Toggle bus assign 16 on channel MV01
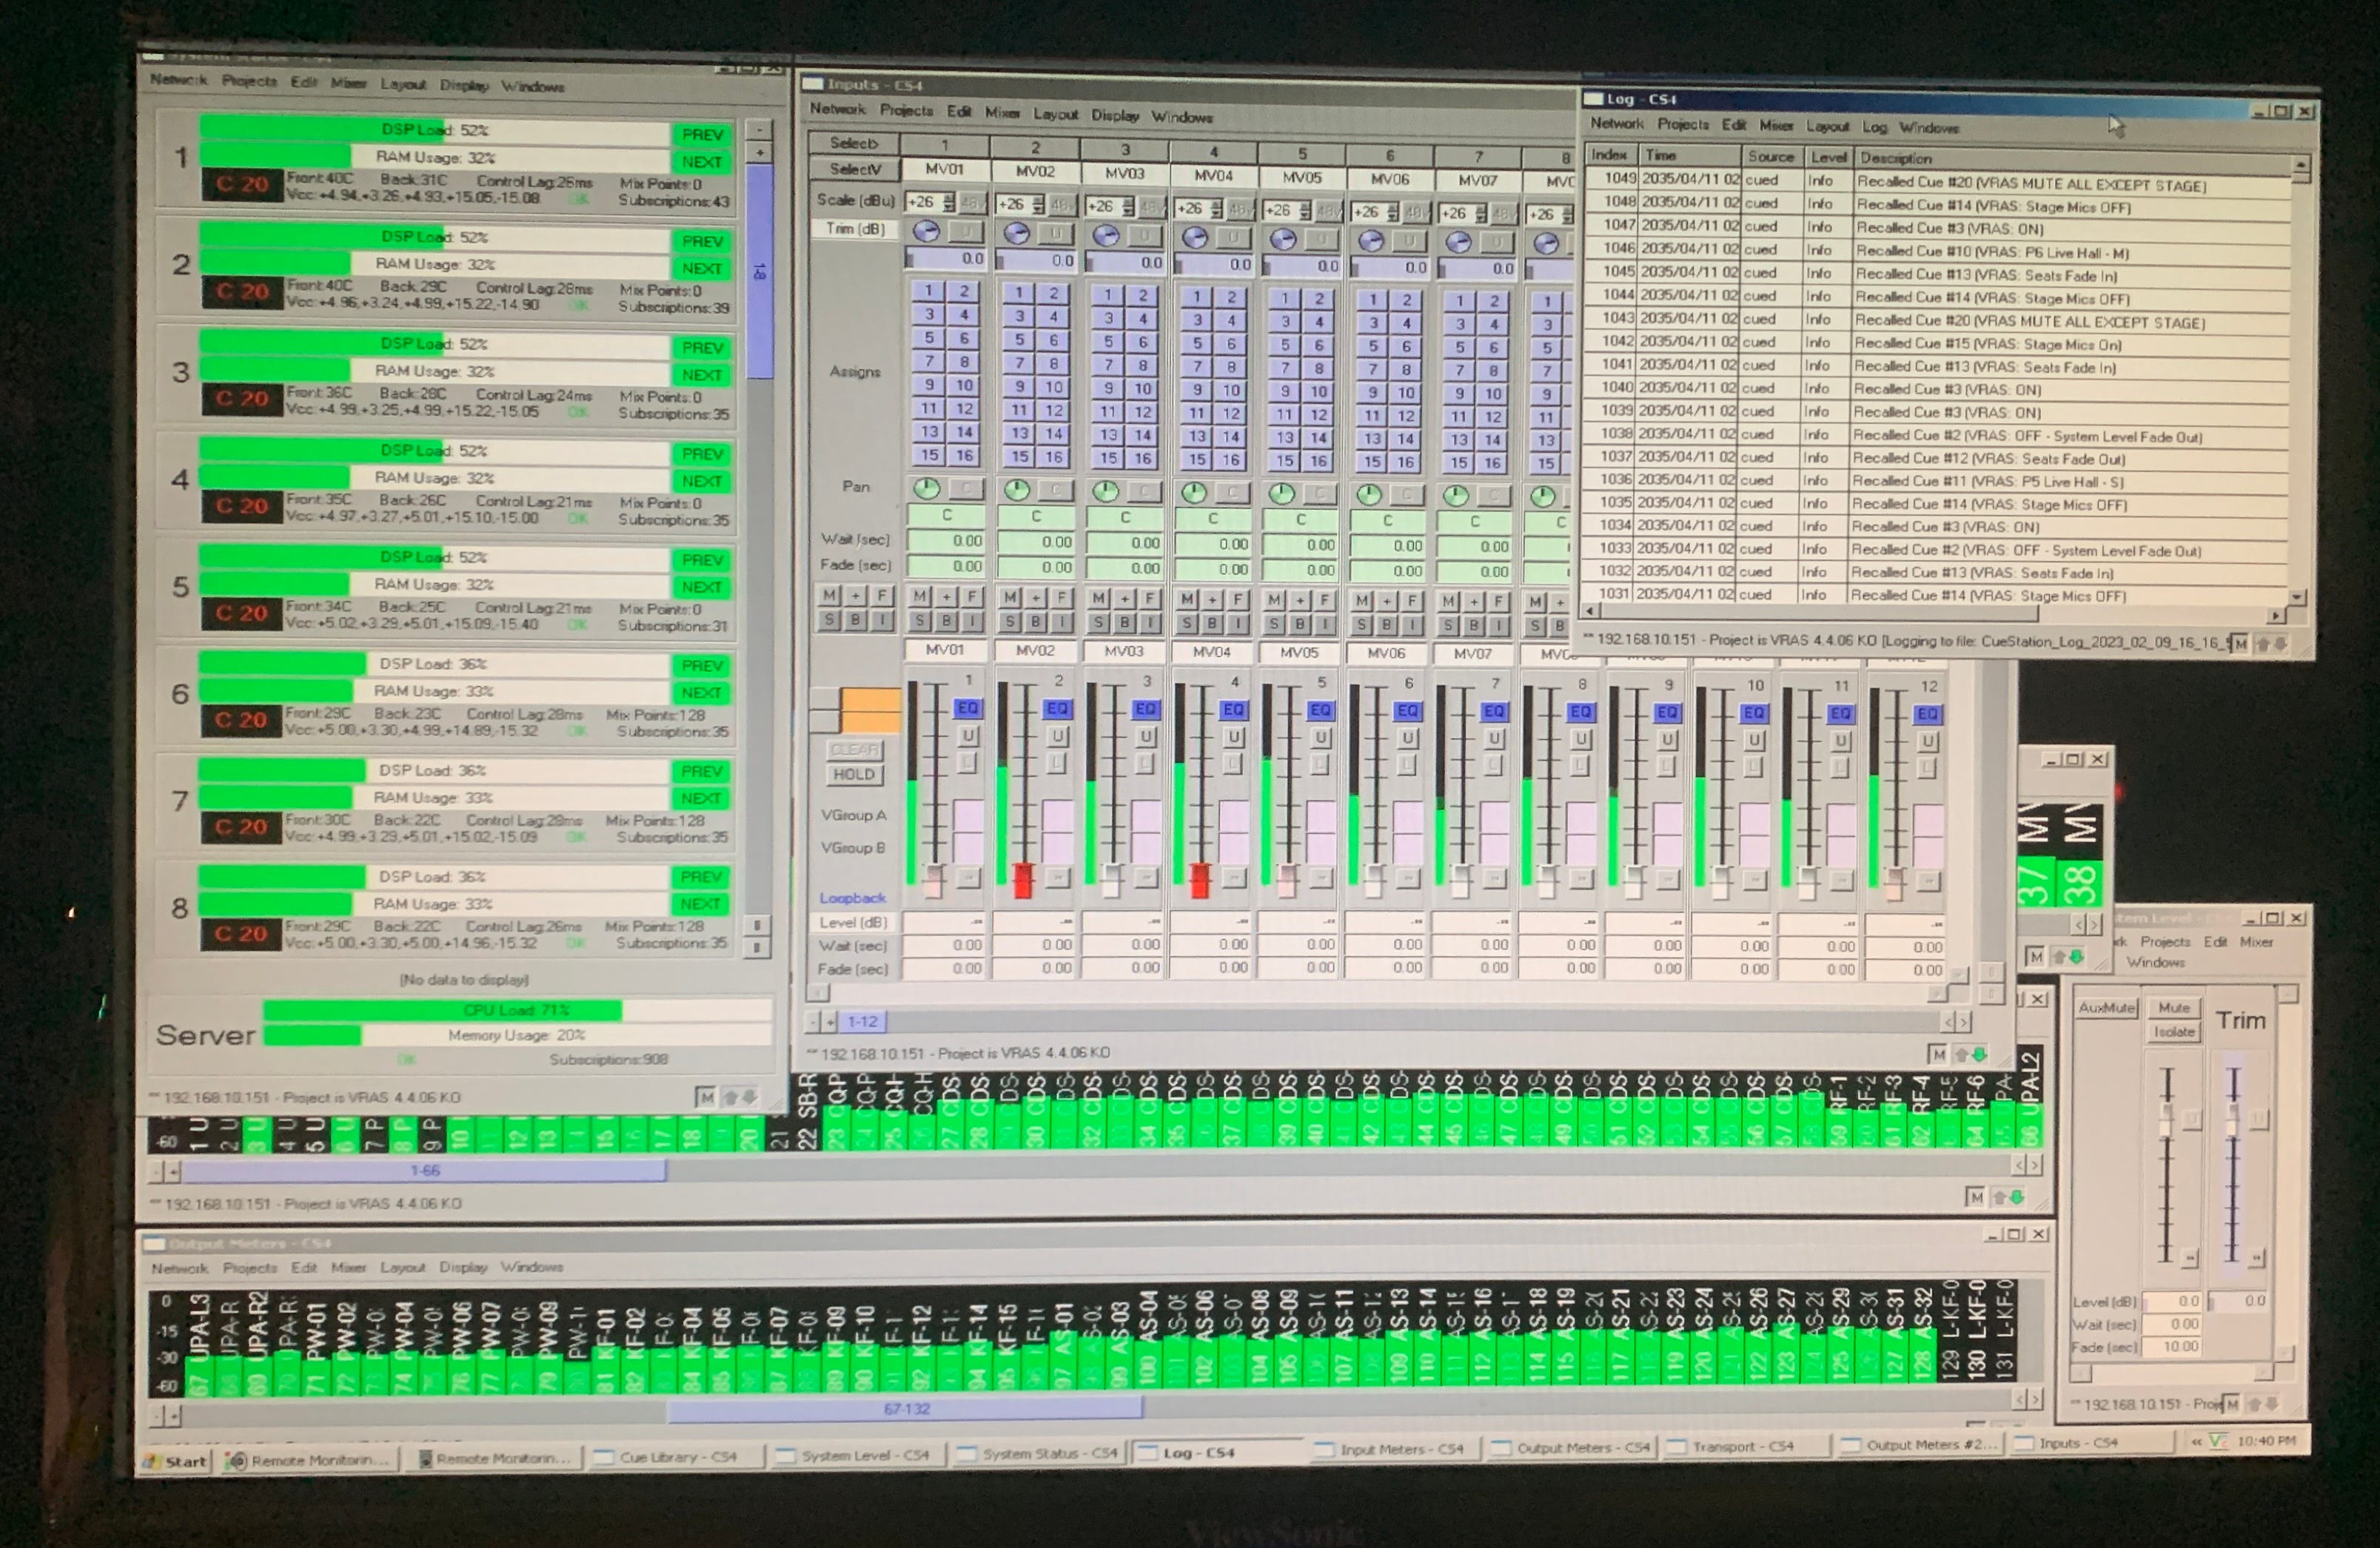Screen dimensions: 2380x1548 tap(964, 454)
